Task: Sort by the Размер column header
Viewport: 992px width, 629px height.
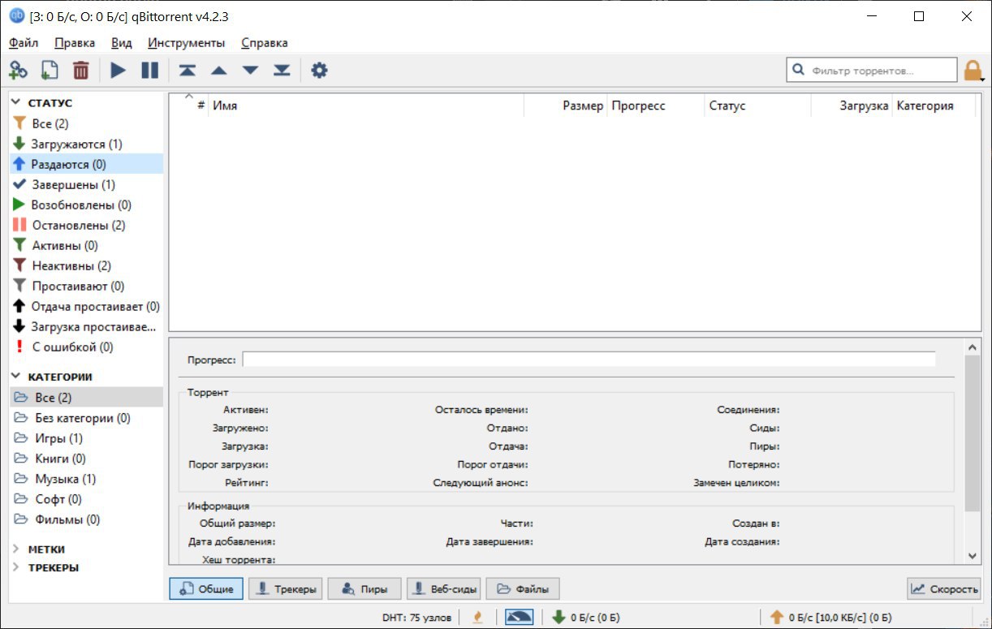Action: pos(566,106)
